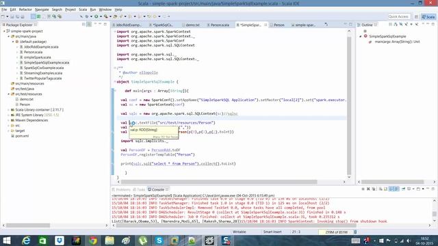Click the Print toolbar icon
The height and width of the screenshot is (246, 438).
(x=23, y=16)
